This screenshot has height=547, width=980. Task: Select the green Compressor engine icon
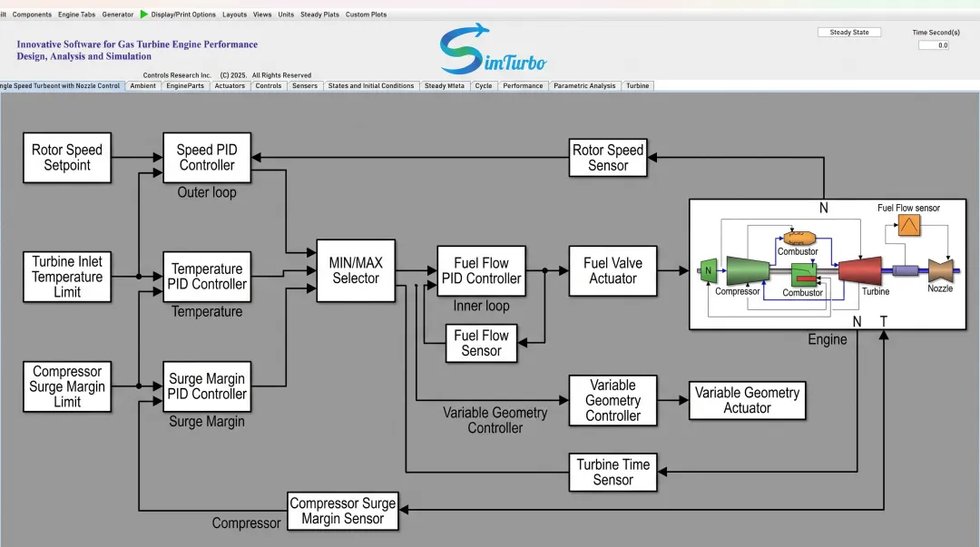click(748, 270)
